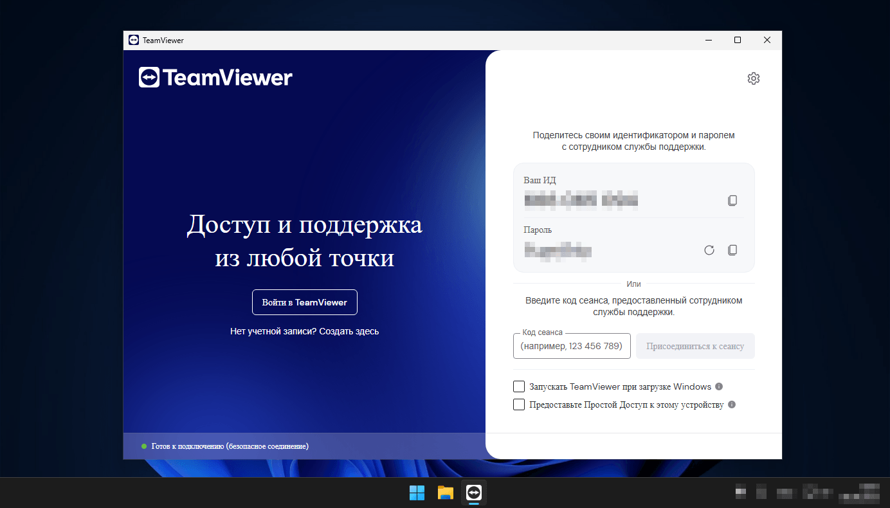
Task: Open TeamViewer settings gear
Action: (x=753, y=78)
